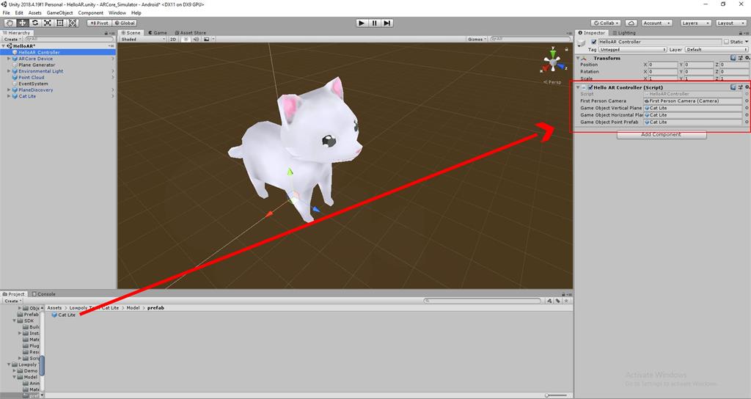
Task: Toggle Global/Local handle rotation
Action: pos(125,23)
